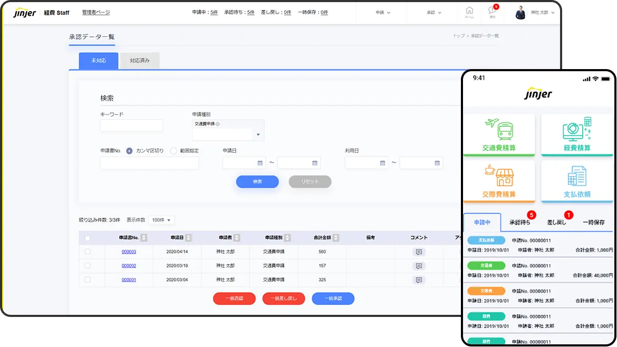Screen dimensions: 617x347
Task: Open calendar picker for 申請日 start date
Action: pos(260,163)
